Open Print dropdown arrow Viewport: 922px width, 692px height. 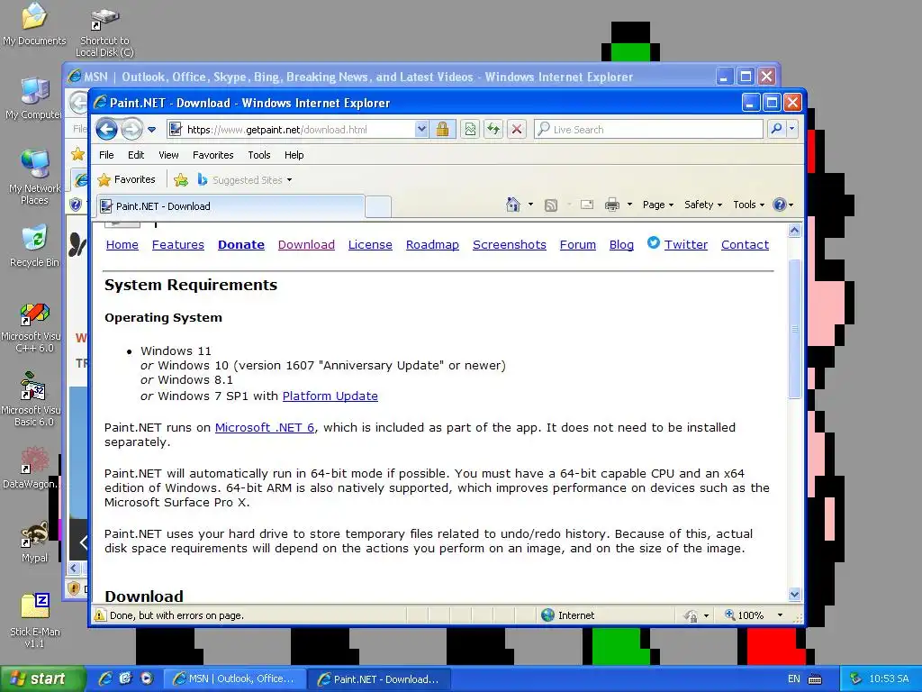(629, 205)
